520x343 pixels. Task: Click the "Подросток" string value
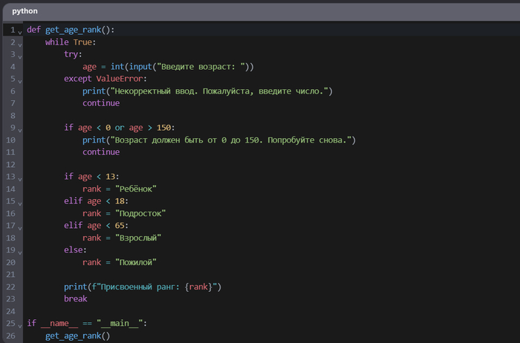141,213
